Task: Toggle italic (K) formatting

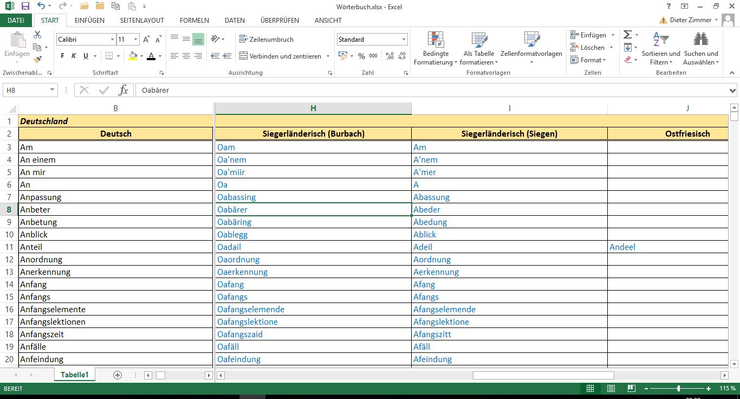Action: click(x=74, y=56)
